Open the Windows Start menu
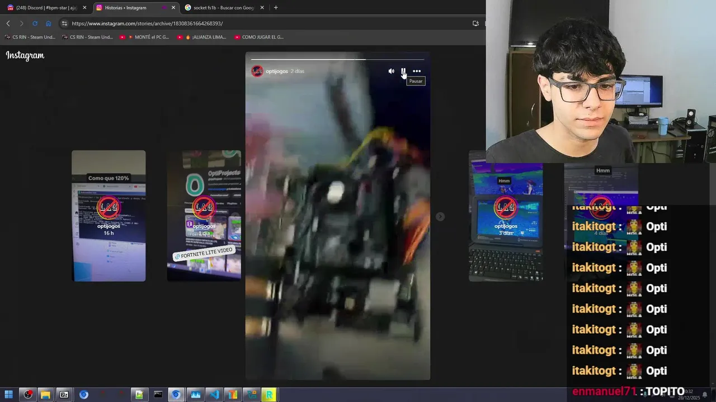 pos(9,395)
